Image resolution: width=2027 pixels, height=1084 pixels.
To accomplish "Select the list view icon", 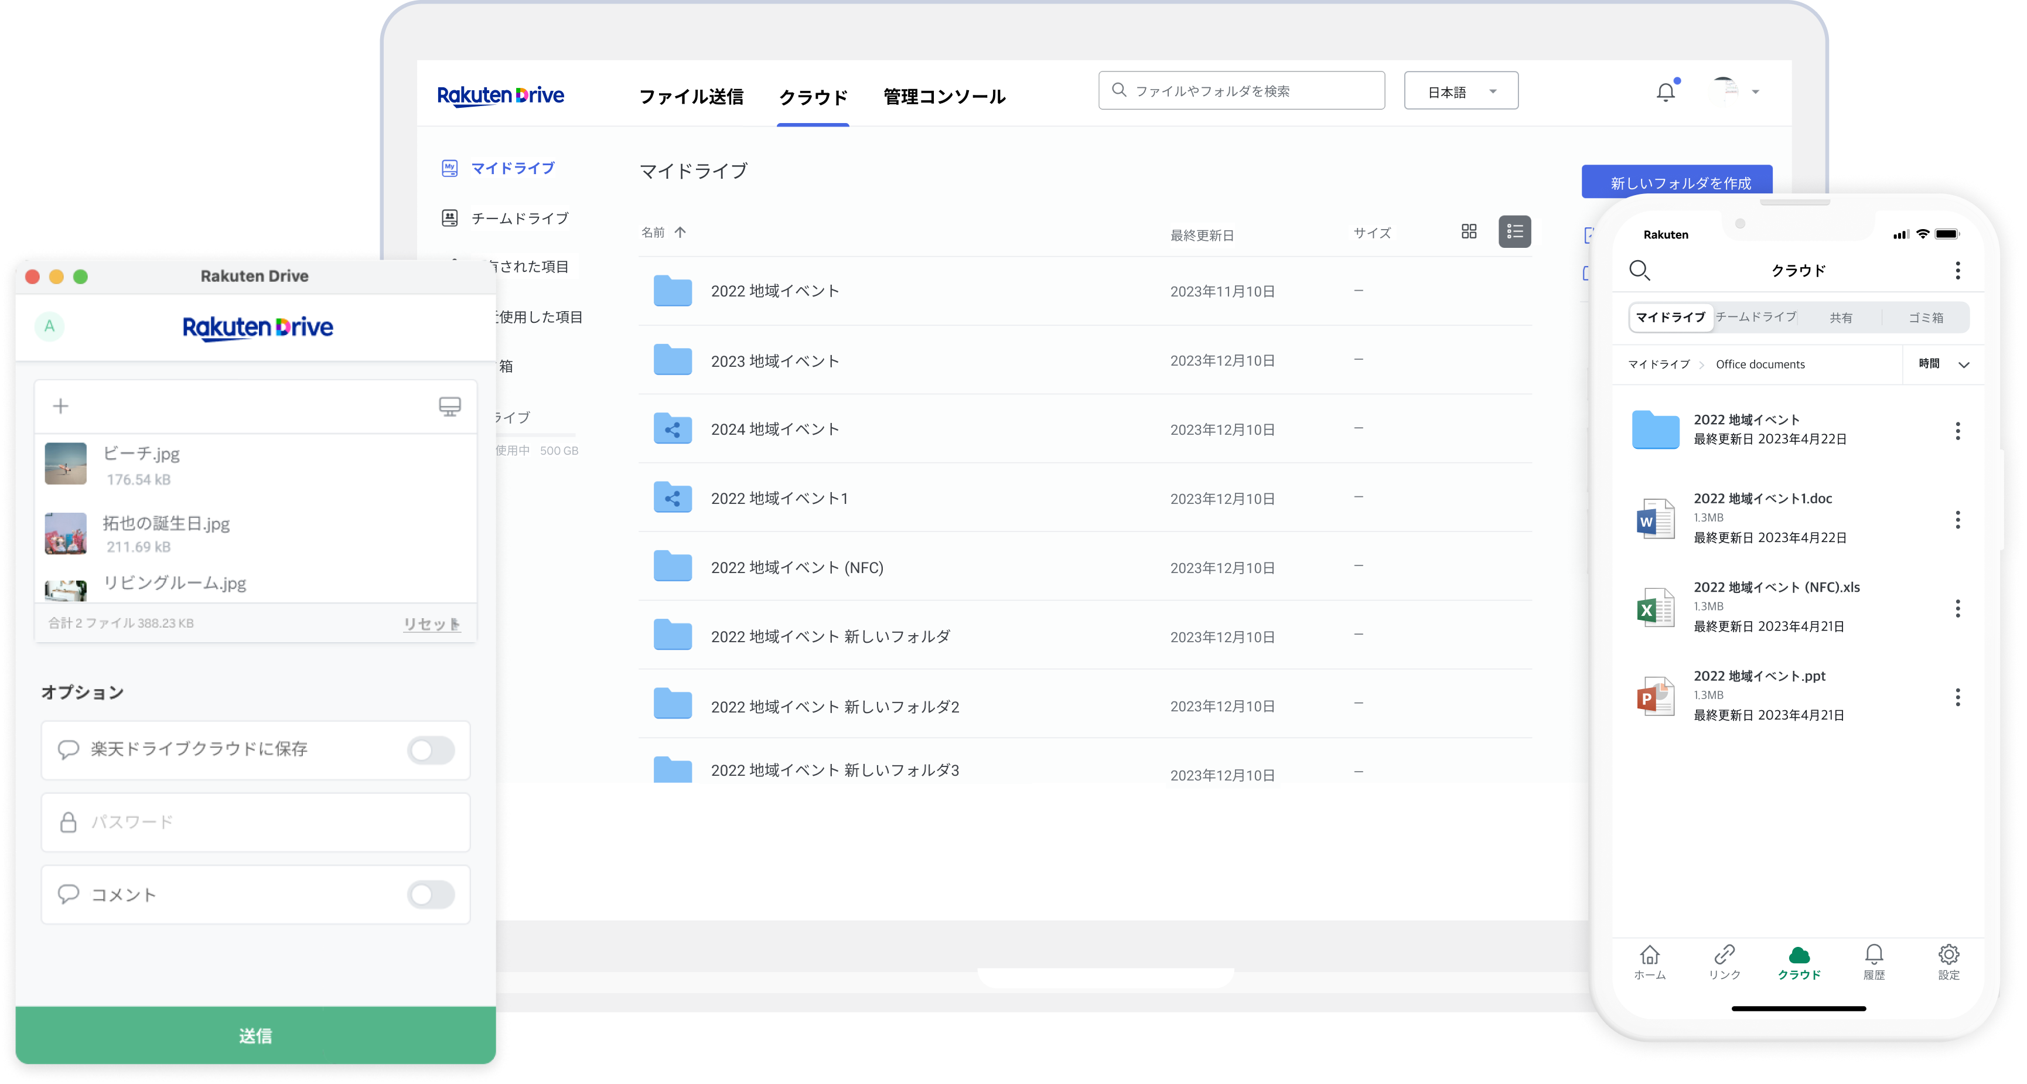I will pos(1514,231).
